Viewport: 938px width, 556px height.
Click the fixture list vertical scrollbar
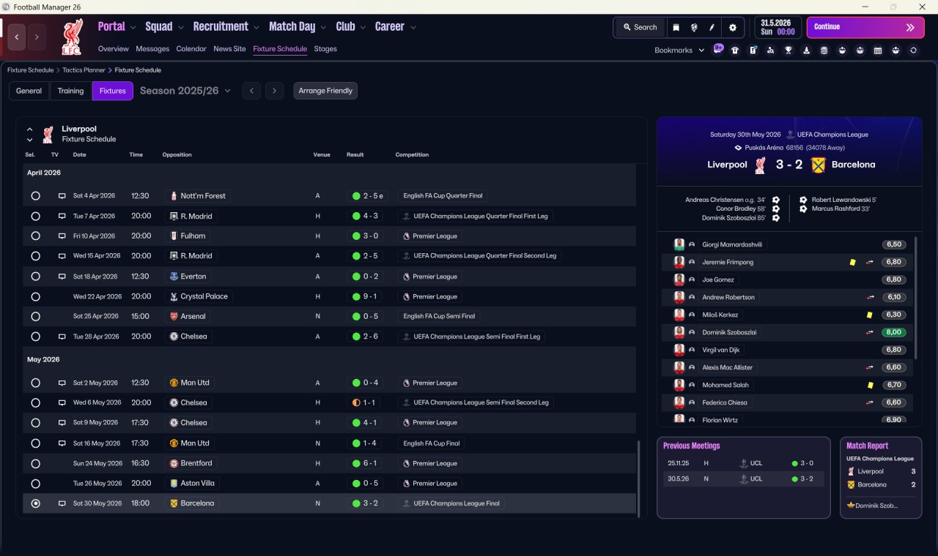point(638,478)
